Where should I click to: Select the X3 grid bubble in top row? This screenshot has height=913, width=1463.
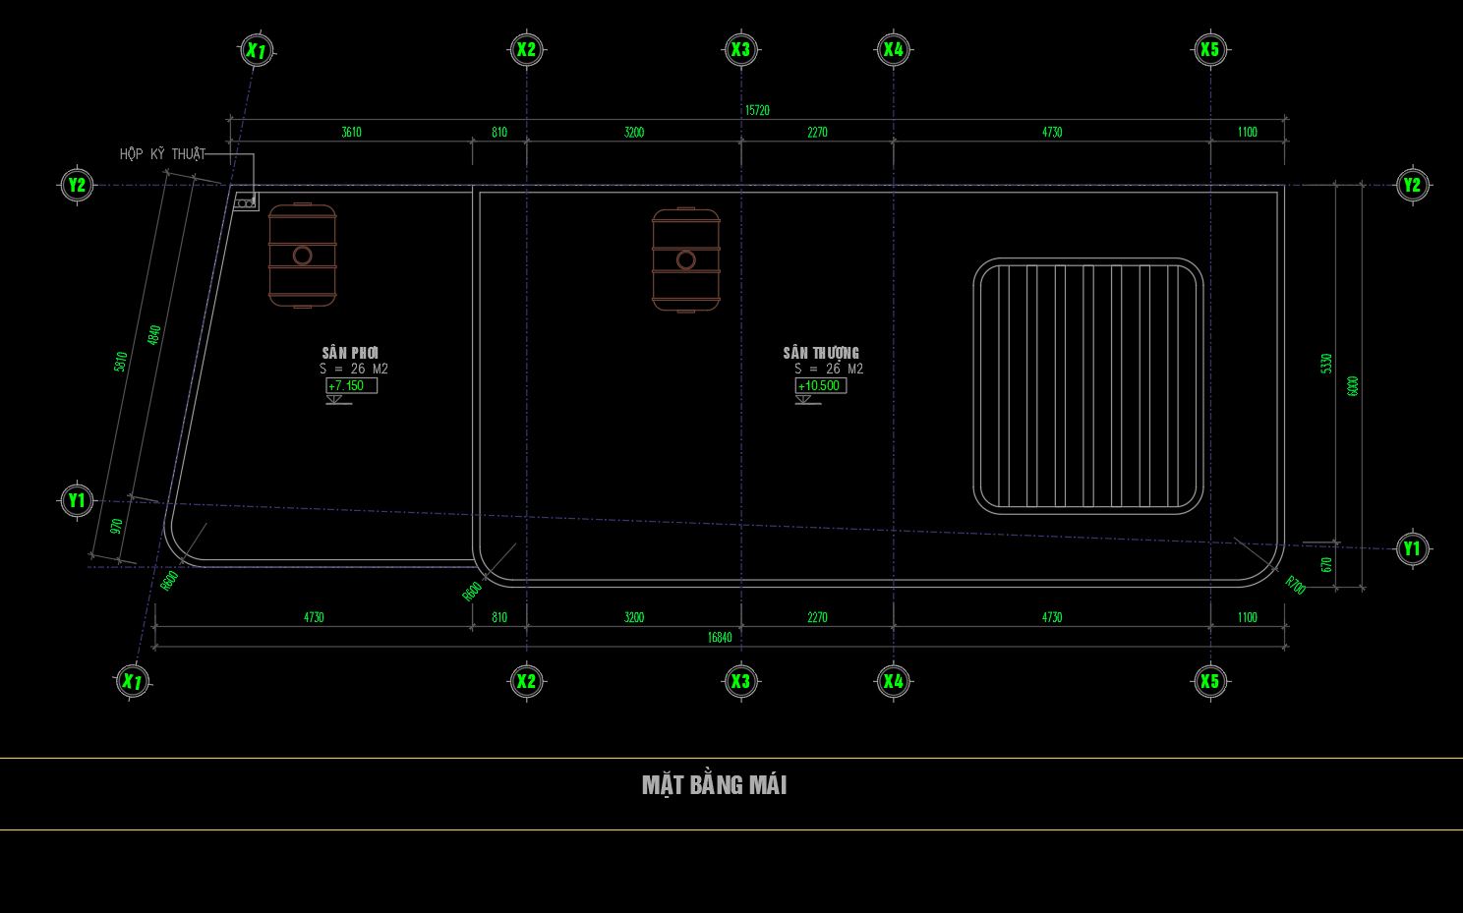[740, 49]
